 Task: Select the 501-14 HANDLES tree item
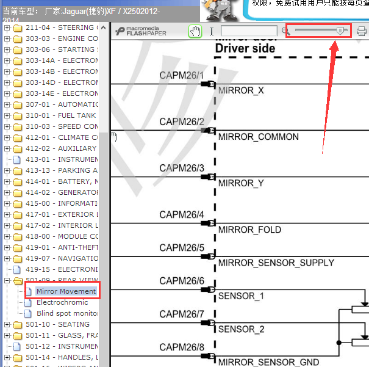[62, 357]
